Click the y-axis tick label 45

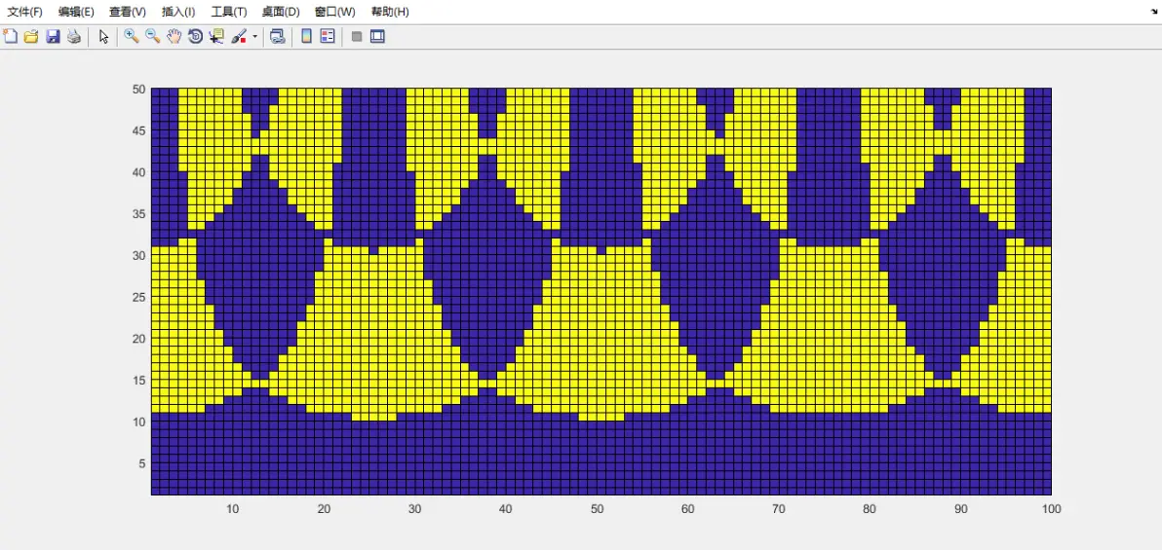pos(138,130)
